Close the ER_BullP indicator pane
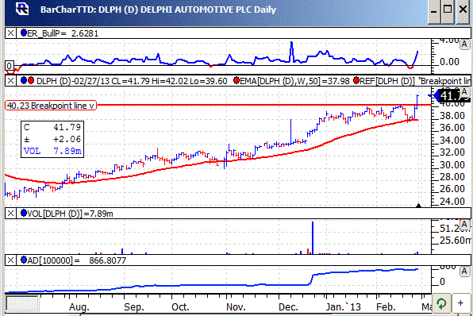Screen dimensions: 473x316 pyautogui.click(x=10, y=33)
